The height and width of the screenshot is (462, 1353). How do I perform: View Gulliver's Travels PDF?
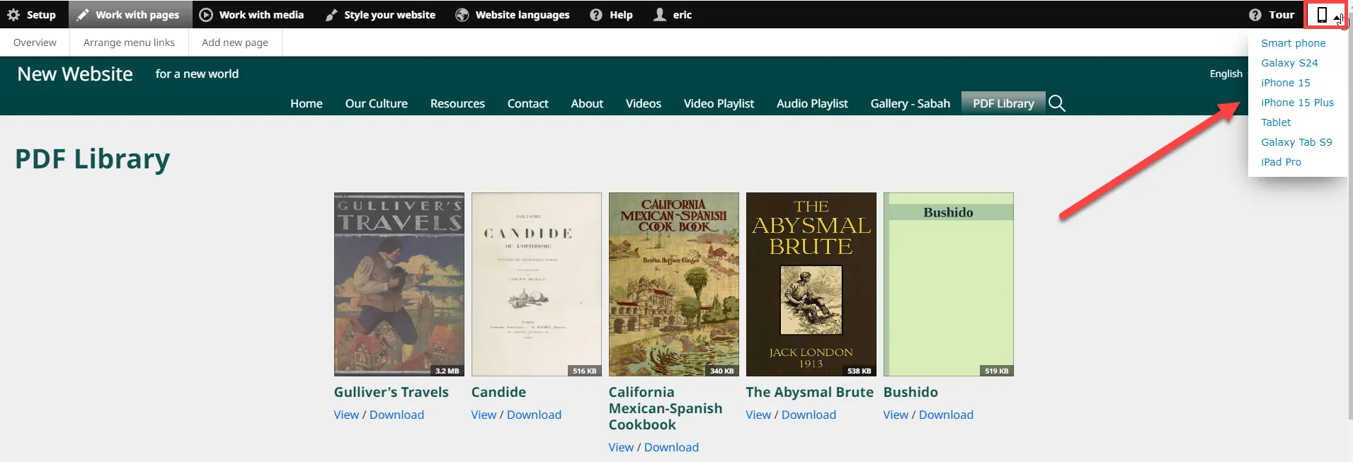(x=346, y=415)
